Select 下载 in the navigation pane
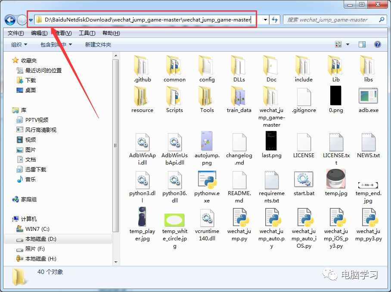 click(26, 80)
